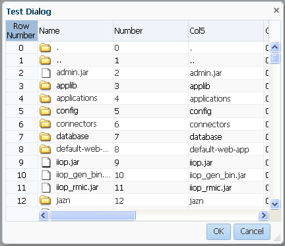Click file icon beside iiop_rmic.jar
This screenshot has width=285, height=246.
point(46,187)
